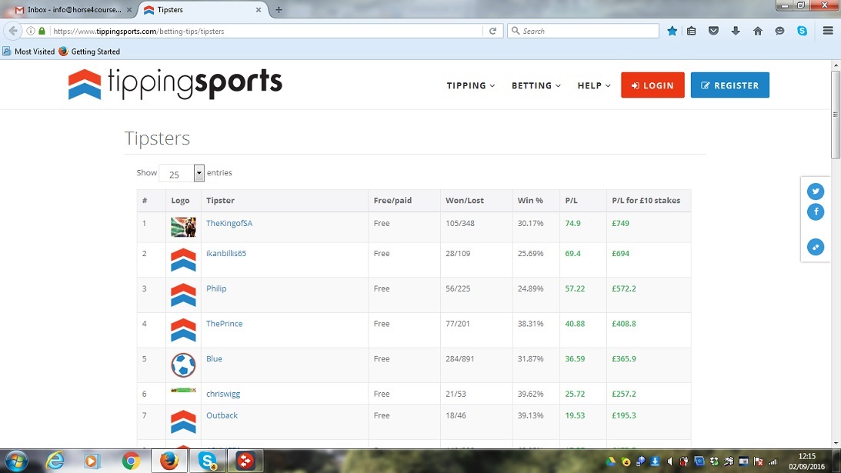Screen dimensions: 841x473
Task: Click the £749 value in TheKingofSA row
Action: click(621, 223)
